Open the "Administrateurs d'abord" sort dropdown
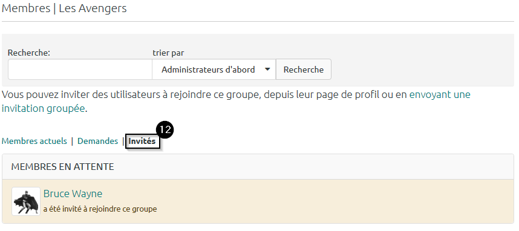 click(x=214, y=70)
